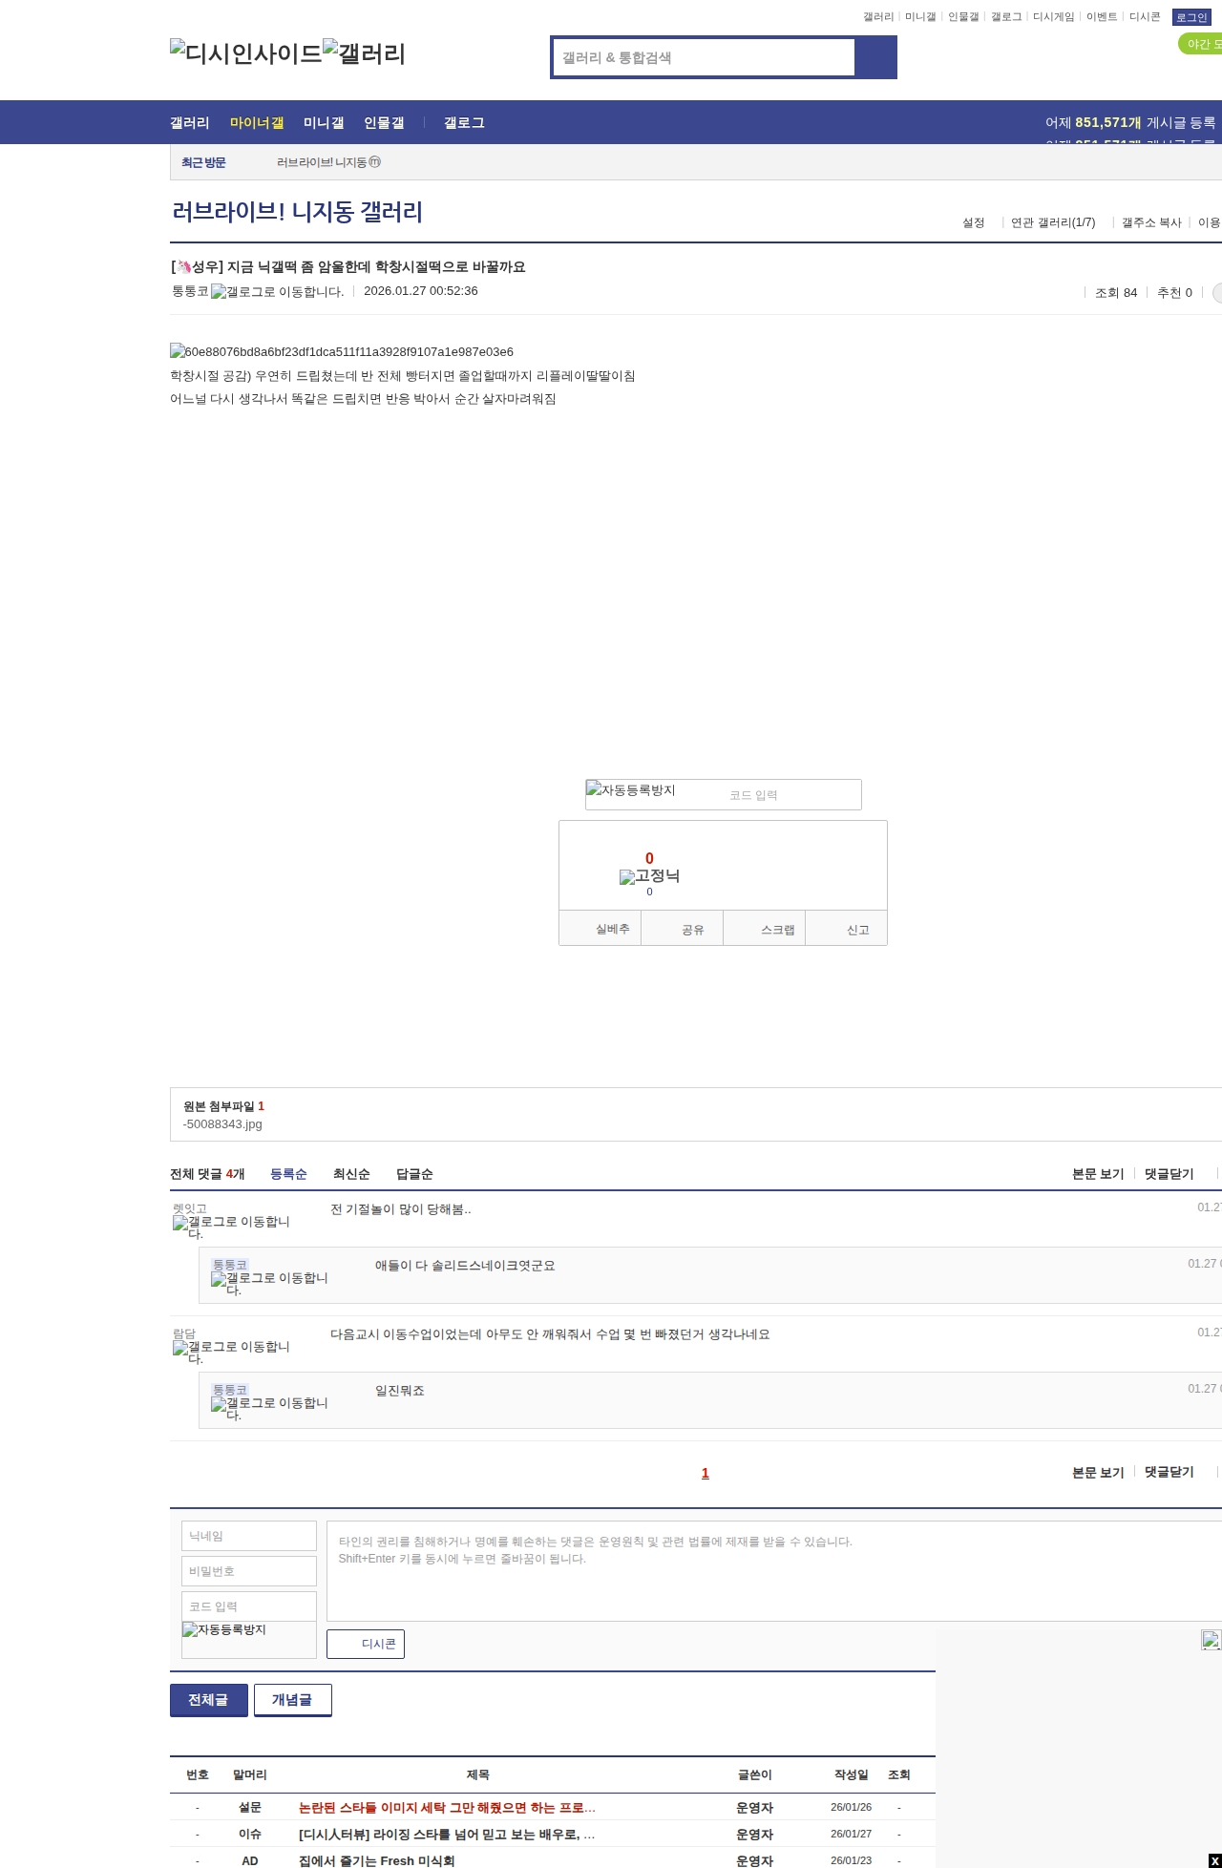Viewport: 1222px width, 1868px height.
Task: Open 디시콘 top link
Action: pos(1145,17)
